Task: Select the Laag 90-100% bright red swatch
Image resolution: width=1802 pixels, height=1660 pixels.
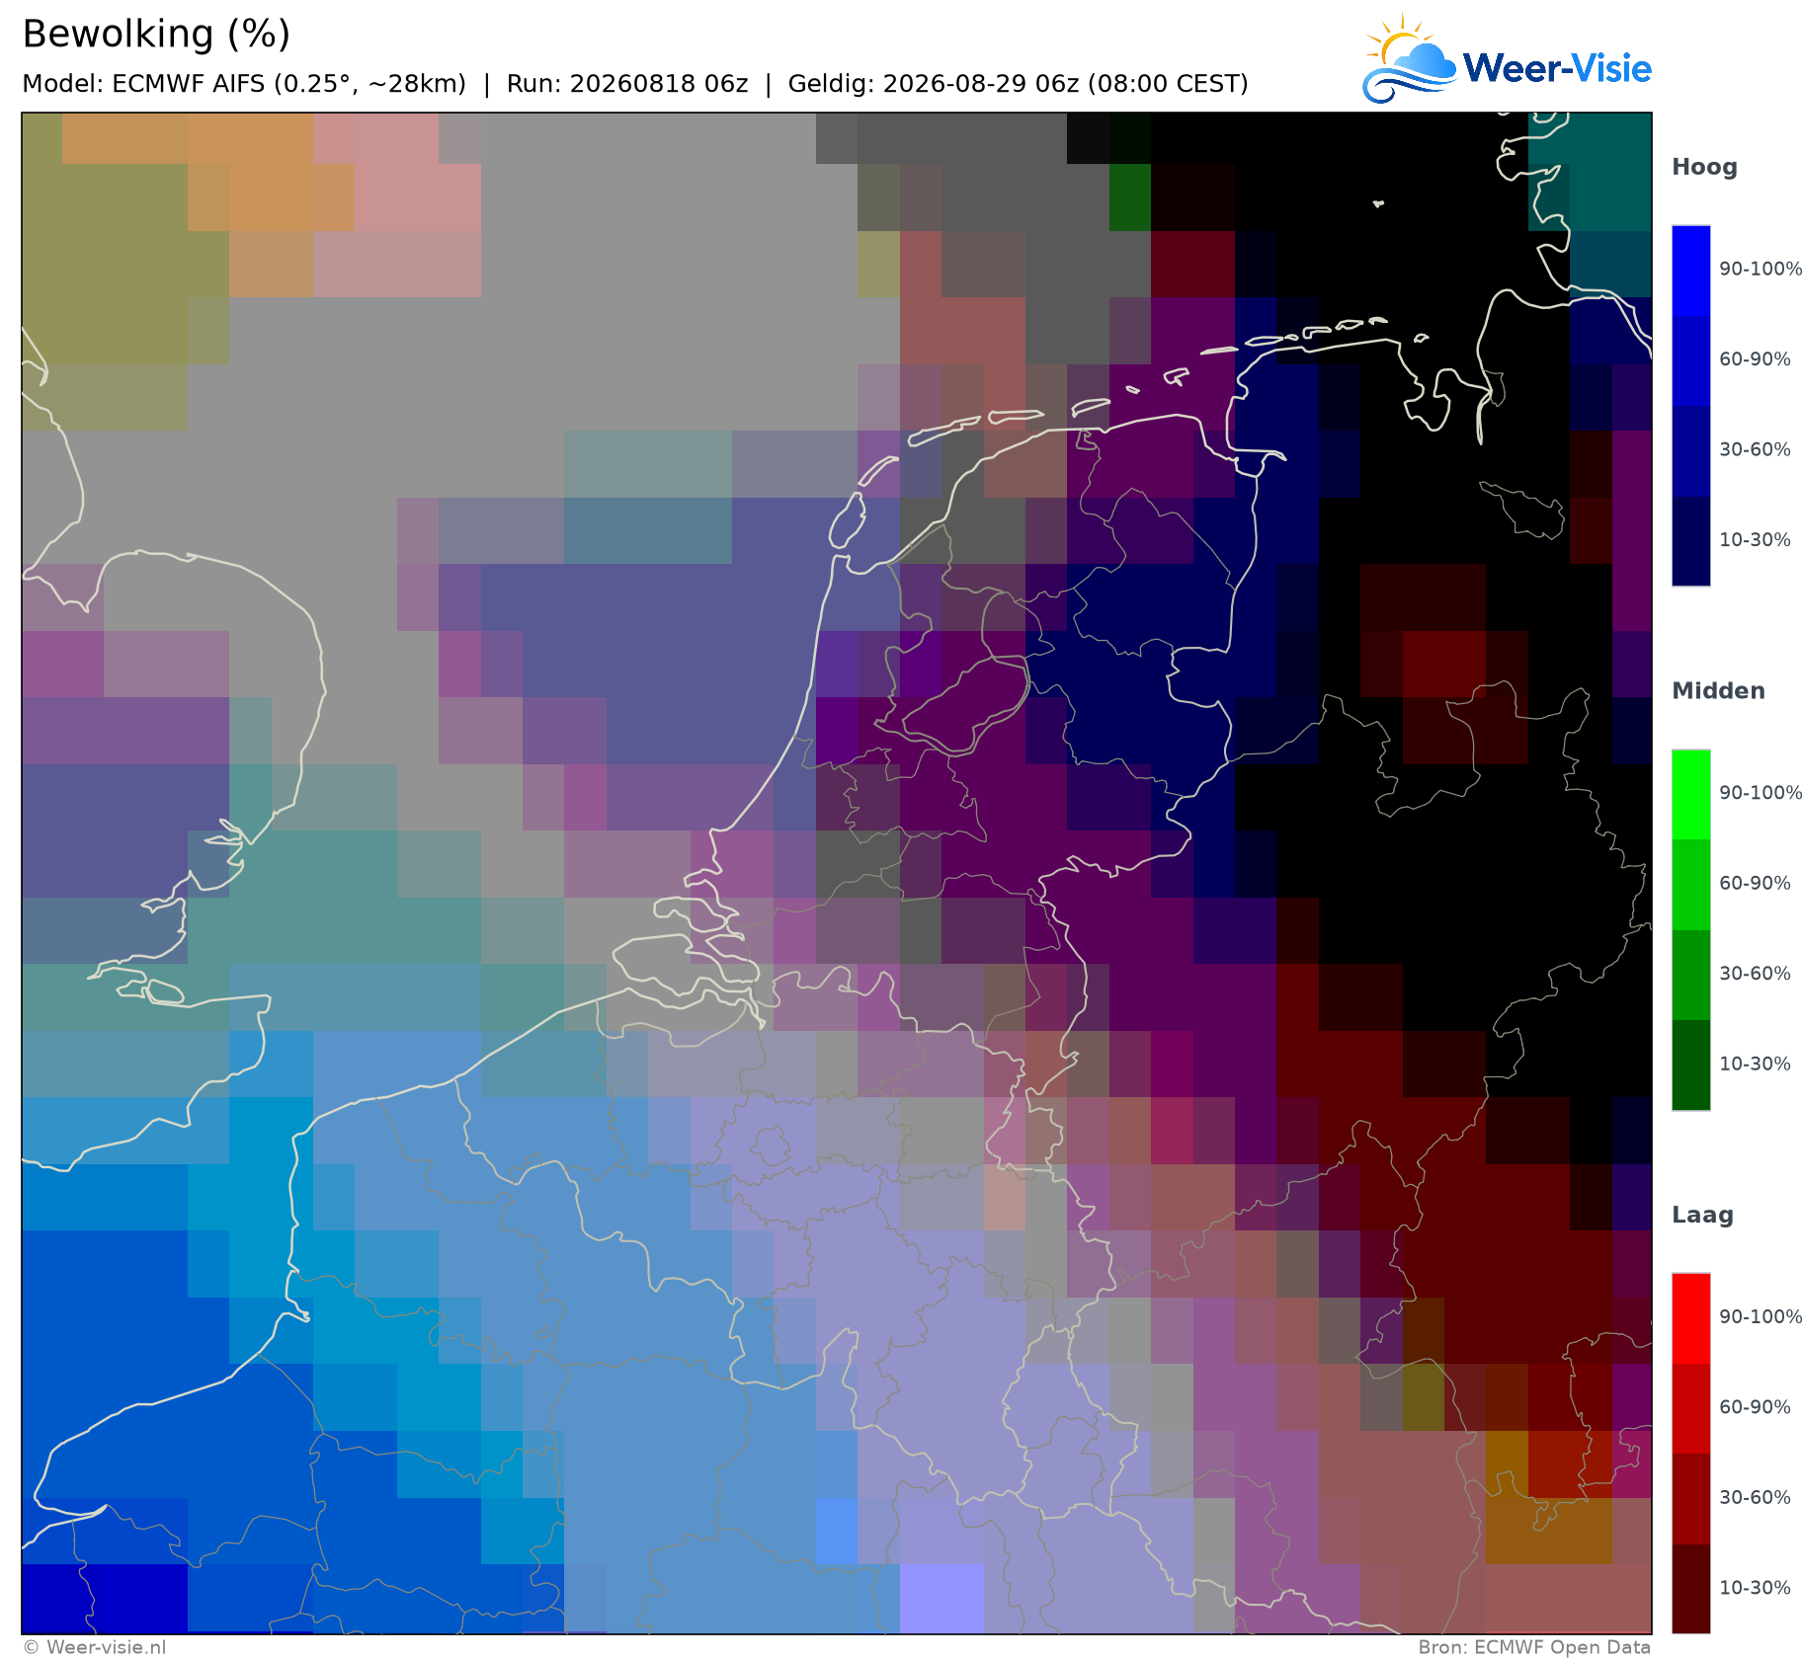Action: pos(1690,1318)
